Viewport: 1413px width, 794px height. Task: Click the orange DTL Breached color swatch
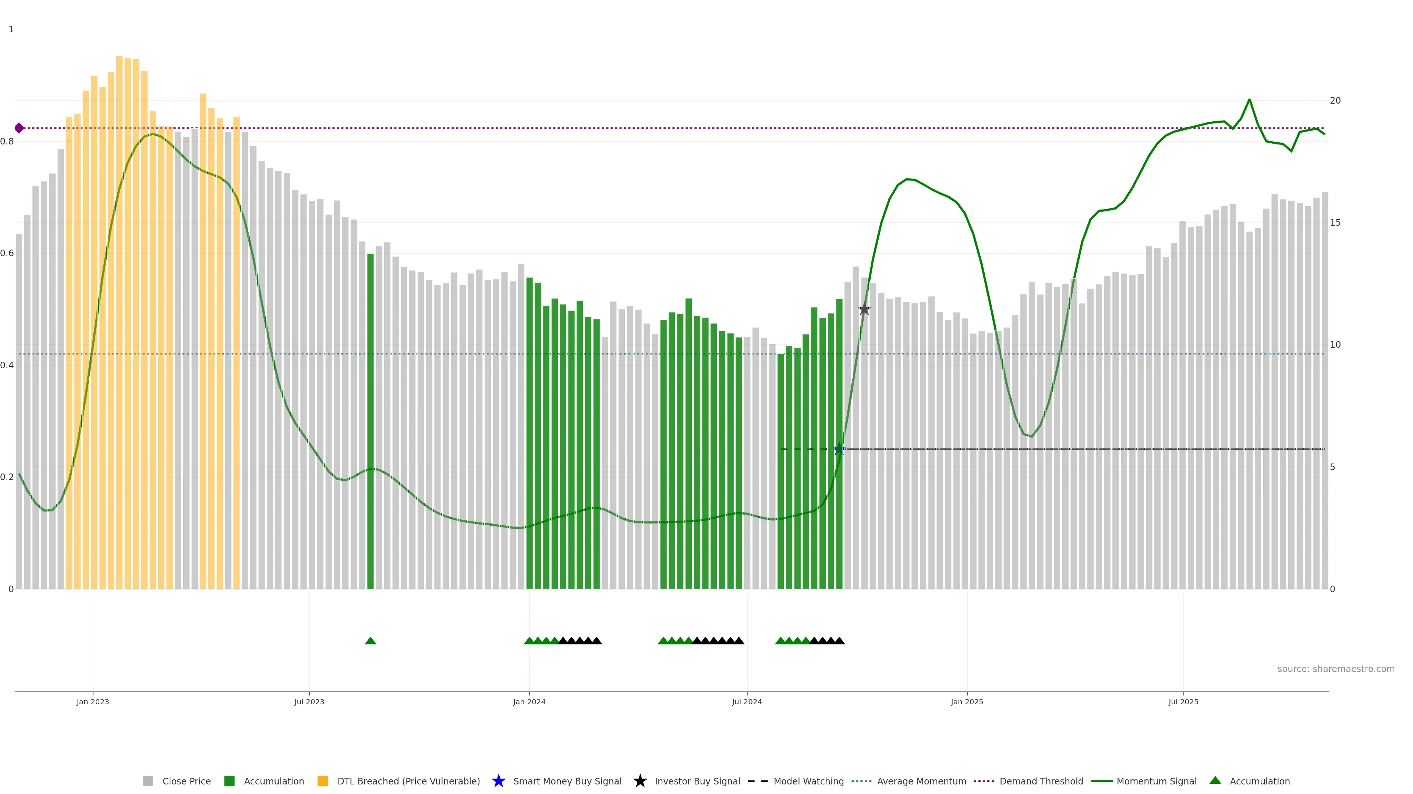click(x=323, y=781)
